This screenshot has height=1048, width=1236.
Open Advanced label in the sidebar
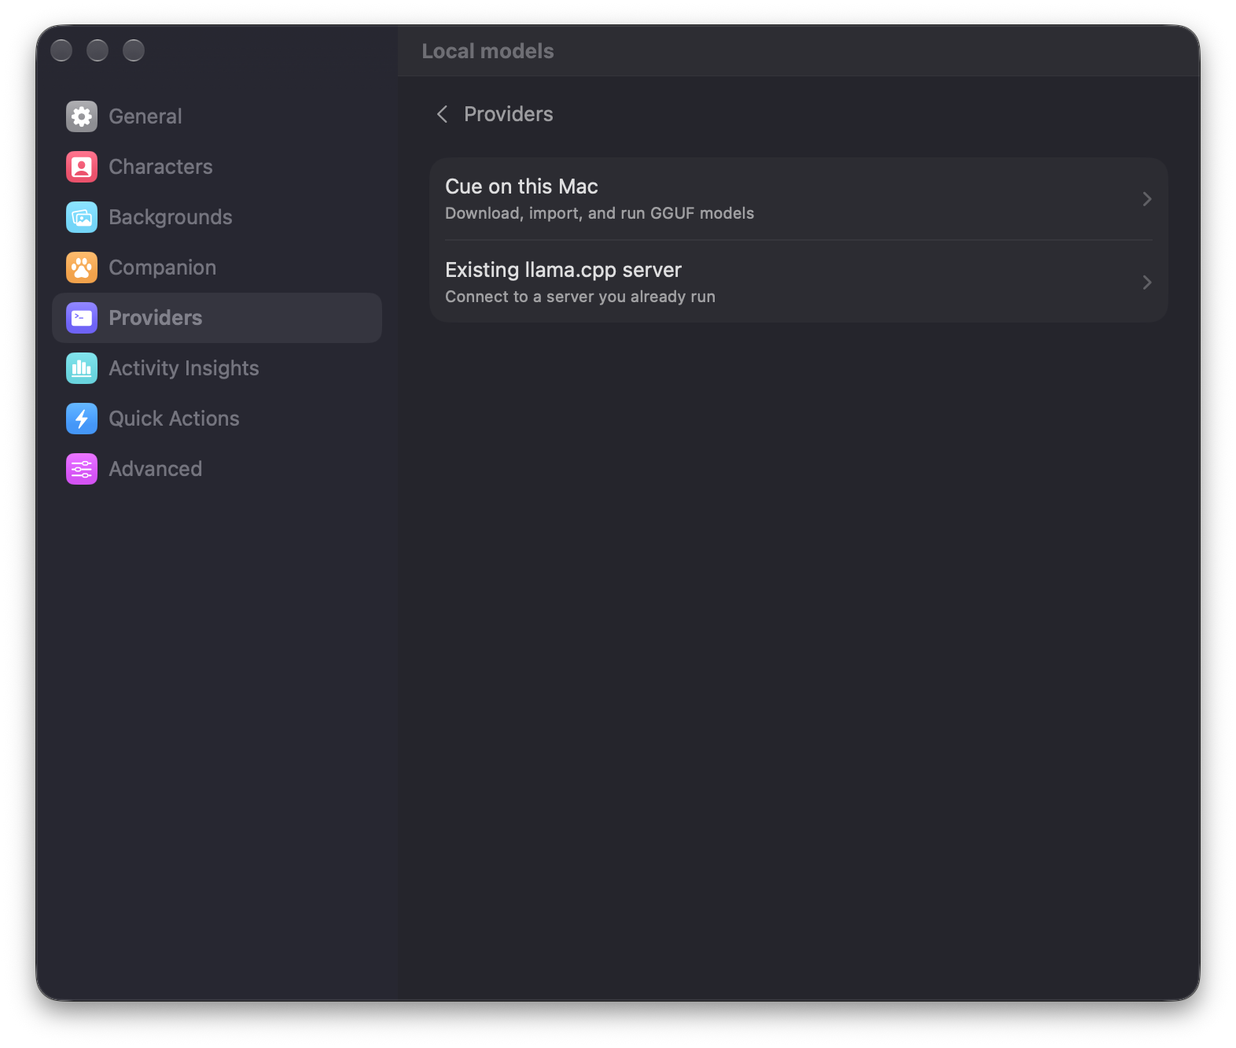pos(156,469)
